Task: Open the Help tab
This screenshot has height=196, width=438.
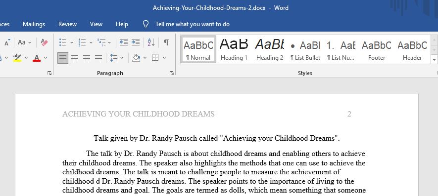Action: pyautogui.click(x=122, y=24)
